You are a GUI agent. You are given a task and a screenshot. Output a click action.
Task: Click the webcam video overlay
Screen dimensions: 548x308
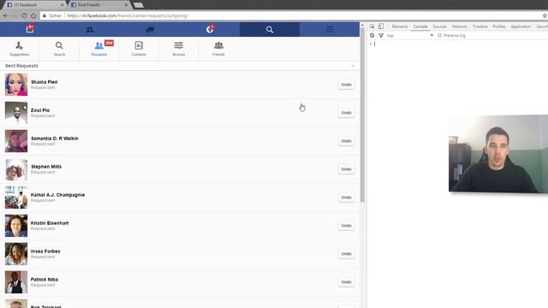tap(498, 154)
